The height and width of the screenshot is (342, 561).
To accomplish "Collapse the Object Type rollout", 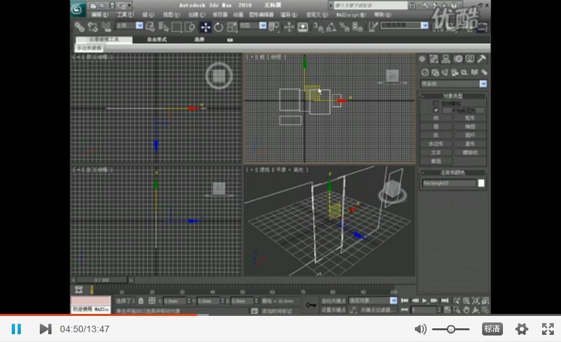I will pyautogui.click(x=453, y=97).
